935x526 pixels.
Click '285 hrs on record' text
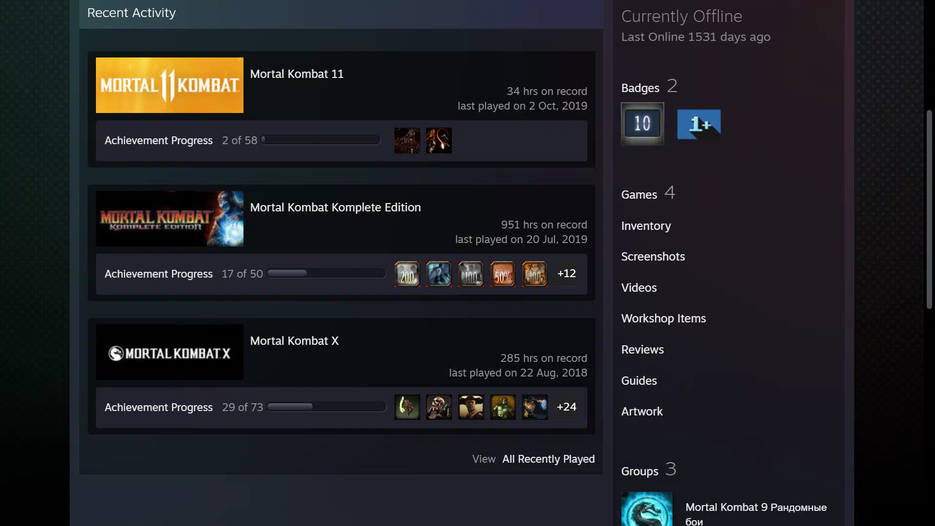543,358
